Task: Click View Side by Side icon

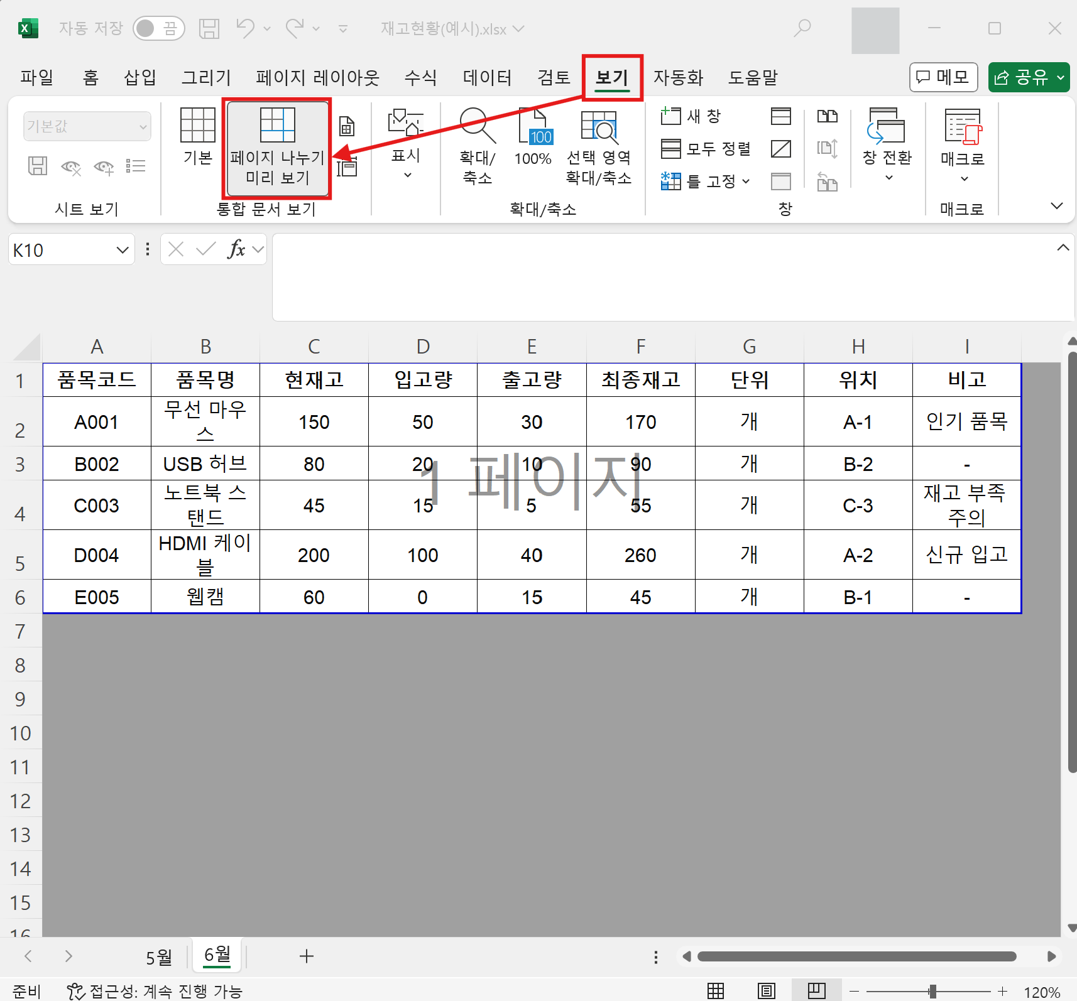Action: [x=827, y=116]
